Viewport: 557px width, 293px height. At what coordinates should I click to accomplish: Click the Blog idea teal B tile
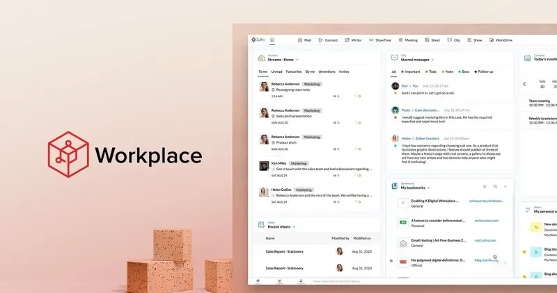tap(536, 252)
